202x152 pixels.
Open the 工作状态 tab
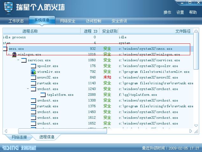(x=16, y=21)
